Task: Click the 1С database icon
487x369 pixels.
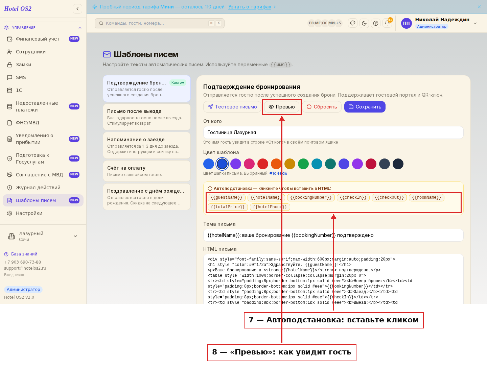Action: click(10, 90)
